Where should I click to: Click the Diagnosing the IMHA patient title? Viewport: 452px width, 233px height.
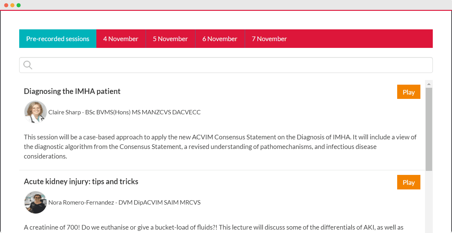(72, 91)
